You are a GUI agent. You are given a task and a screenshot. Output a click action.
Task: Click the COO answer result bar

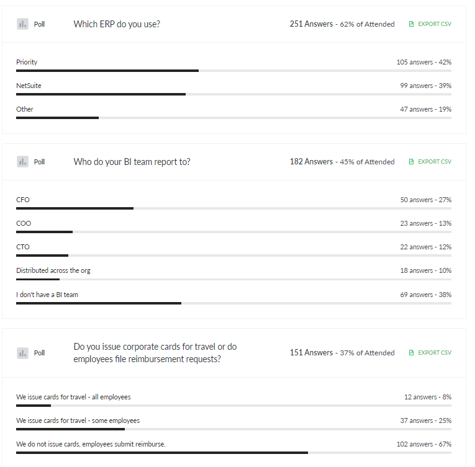click(233, 232)
